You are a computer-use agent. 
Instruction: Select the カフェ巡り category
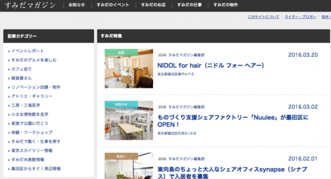click(22, 69)
